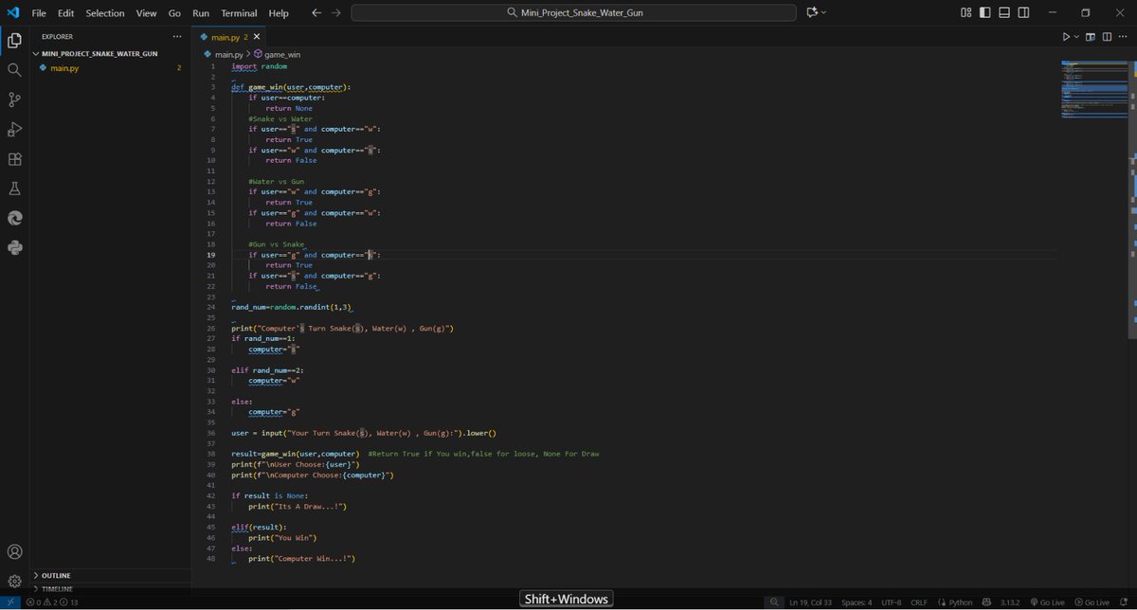1137x610 pixels.
Task: Open the Manage gear icon
Action: tap(14, 581)
